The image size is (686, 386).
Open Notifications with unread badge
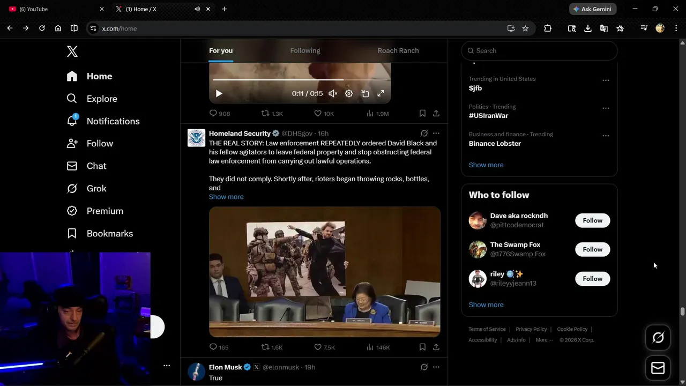pos(103,121)
